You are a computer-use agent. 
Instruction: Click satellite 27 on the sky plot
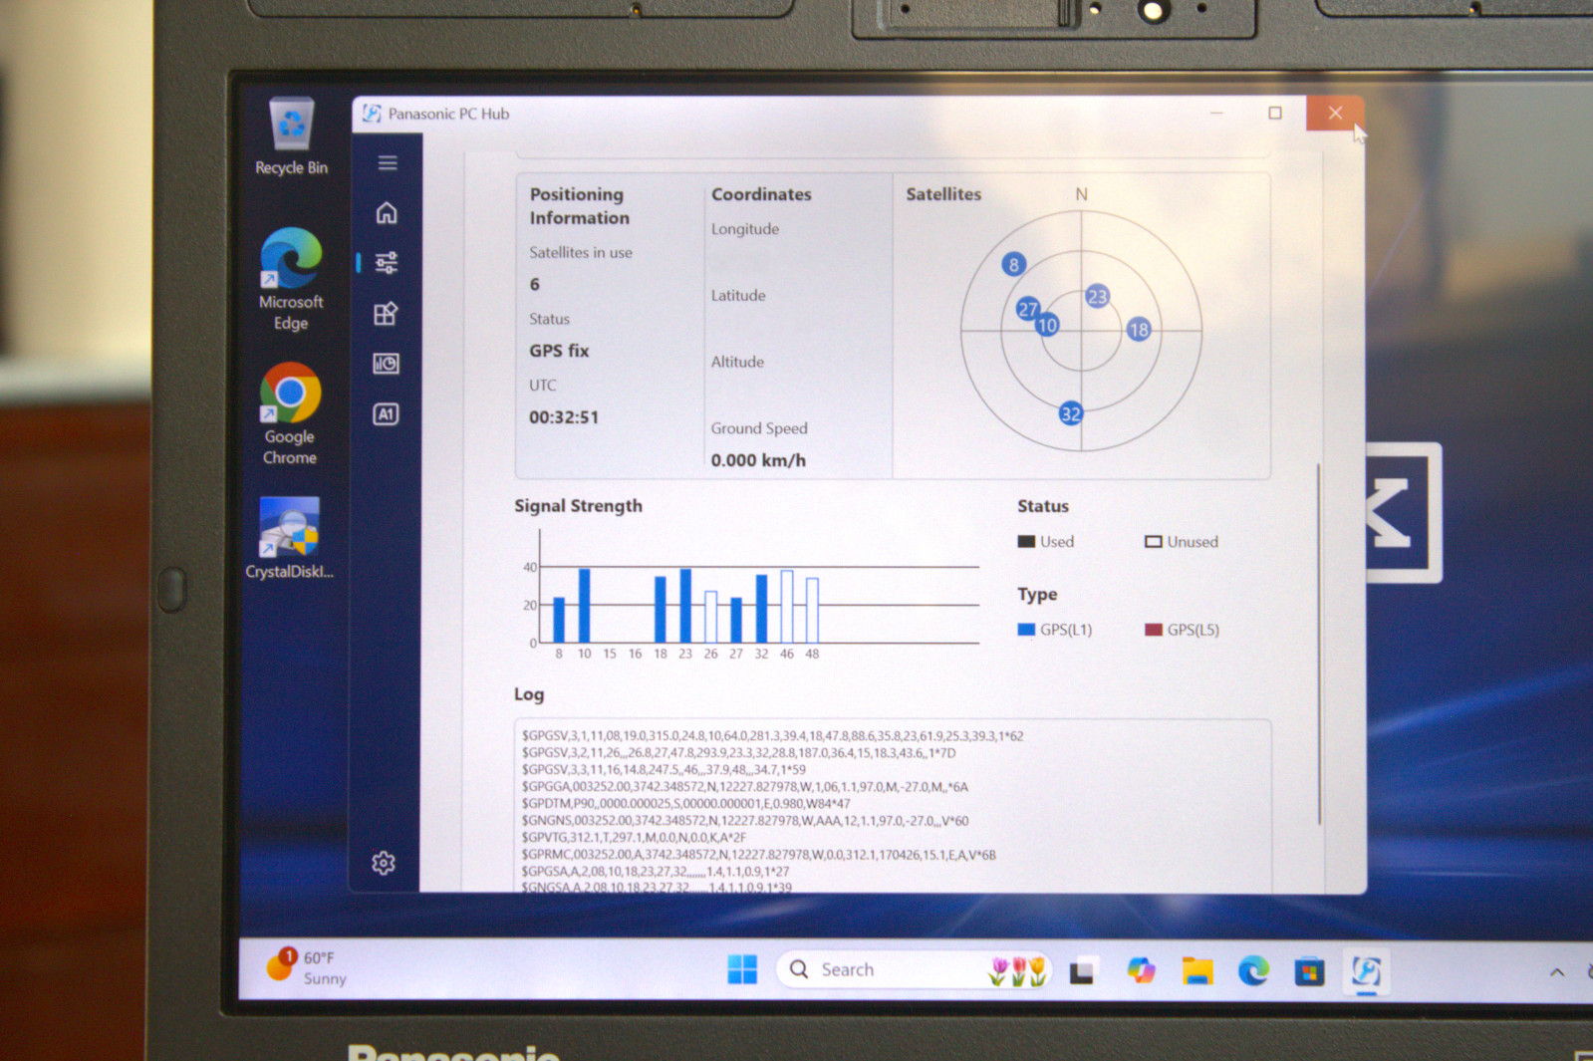click(1027, 309)
